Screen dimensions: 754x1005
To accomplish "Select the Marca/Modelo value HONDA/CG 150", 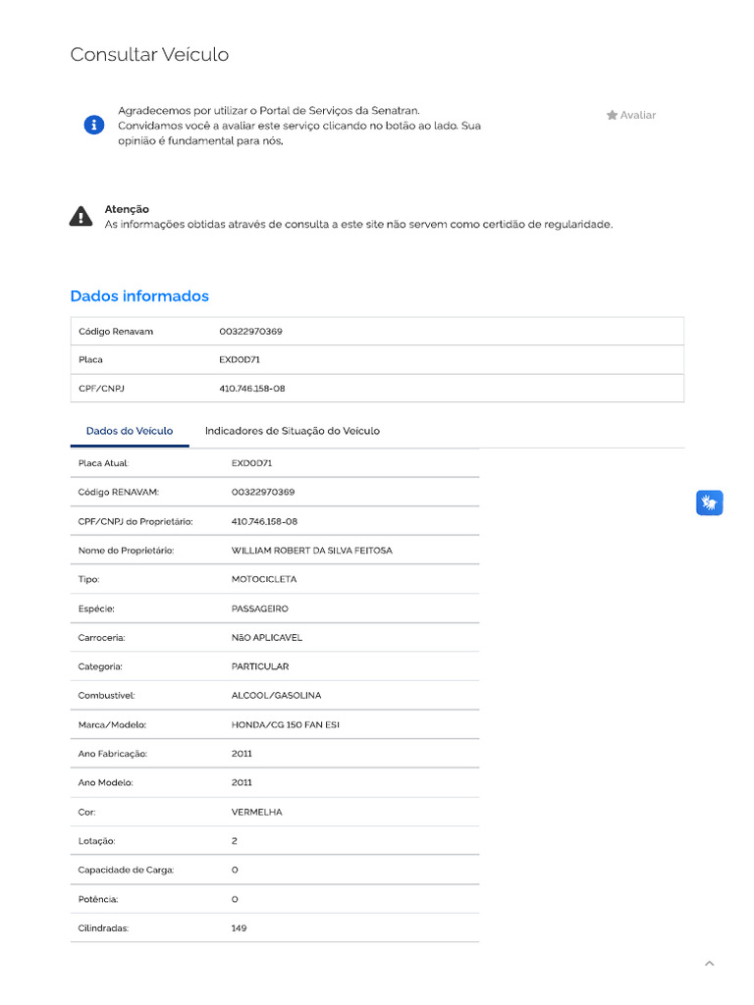I will click(286, 724).
